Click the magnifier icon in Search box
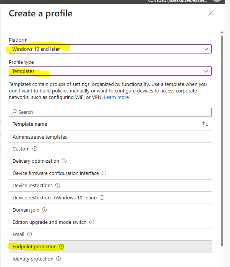230x267 pixels. coord(14,112)
